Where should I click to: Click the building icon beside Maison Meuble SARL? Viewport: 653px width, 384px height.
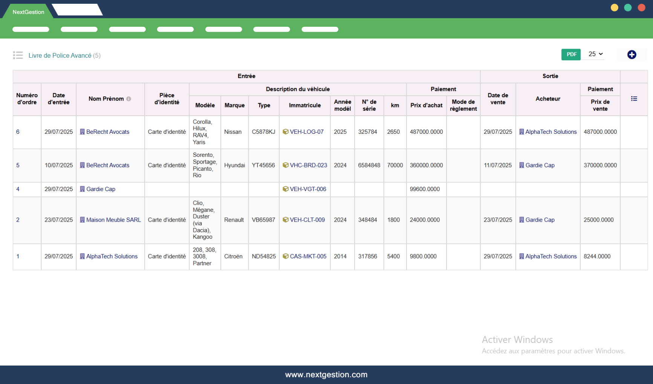click(x=82, y=220)
